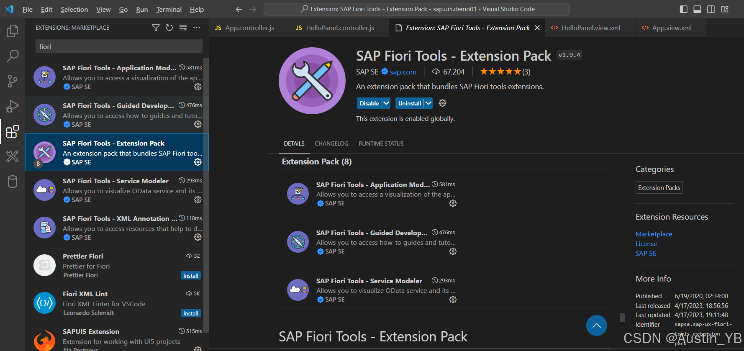Viewport: 744px width, 351px height.
Task: Filter extensions with the funnel icon
Action: click(156, 28)
